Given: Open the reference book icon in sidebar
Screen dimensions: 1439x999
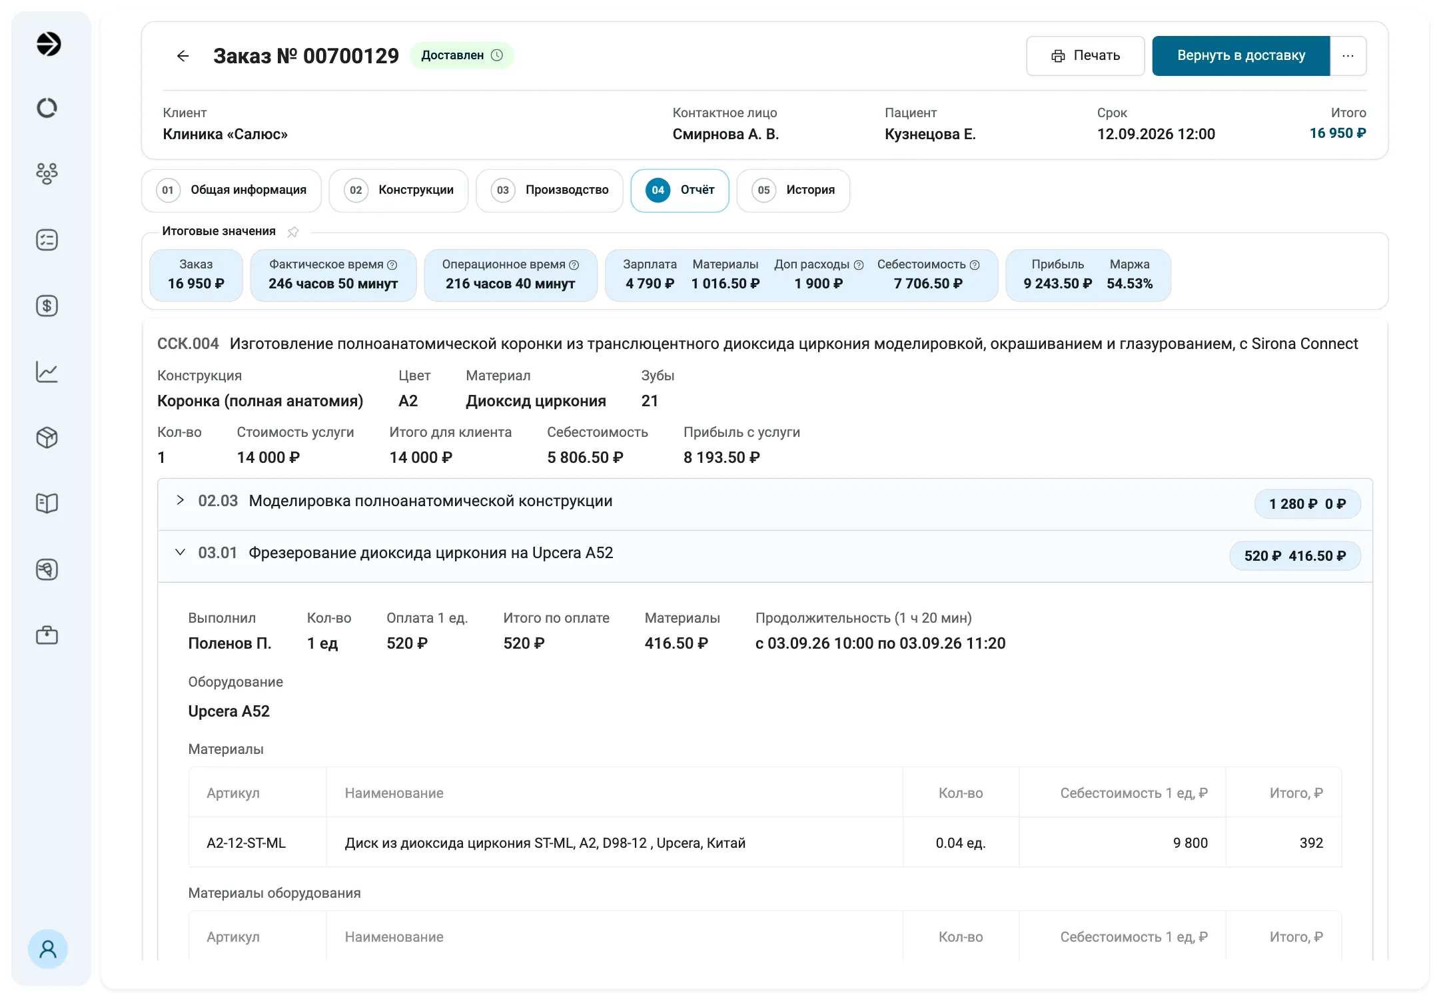Looking at the screenshot, I should coord(47,503).
